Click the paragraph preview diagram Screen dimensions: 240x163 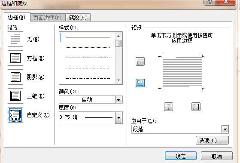[182, 72]
